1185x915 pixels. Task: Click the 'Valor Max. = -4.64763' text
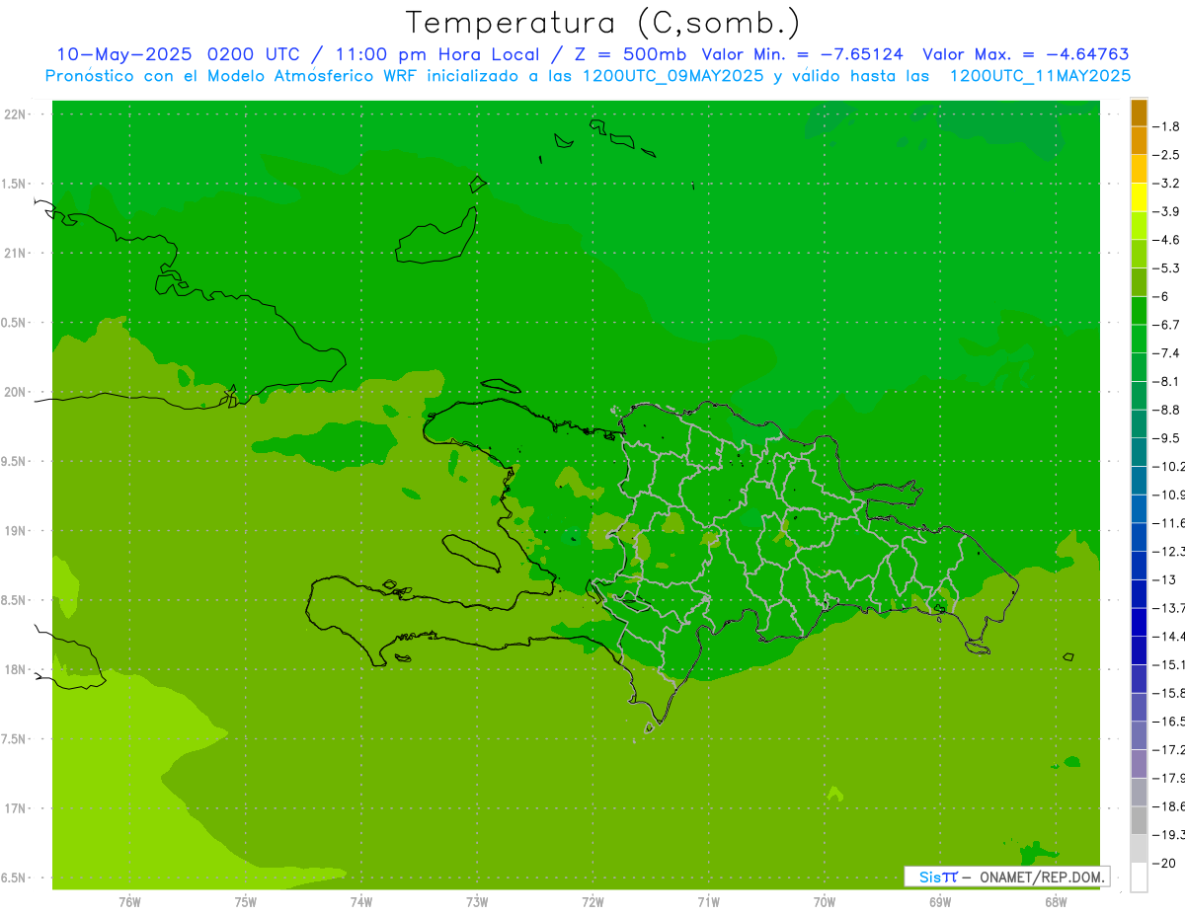click(1025, 54)
